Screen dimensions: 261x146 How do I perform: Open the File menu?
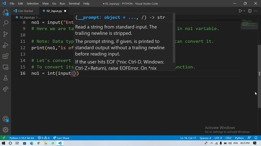coord(12,4)
